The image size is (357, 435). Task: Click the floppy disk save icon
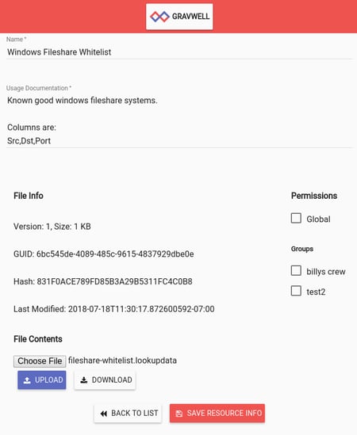coord(179,414)
